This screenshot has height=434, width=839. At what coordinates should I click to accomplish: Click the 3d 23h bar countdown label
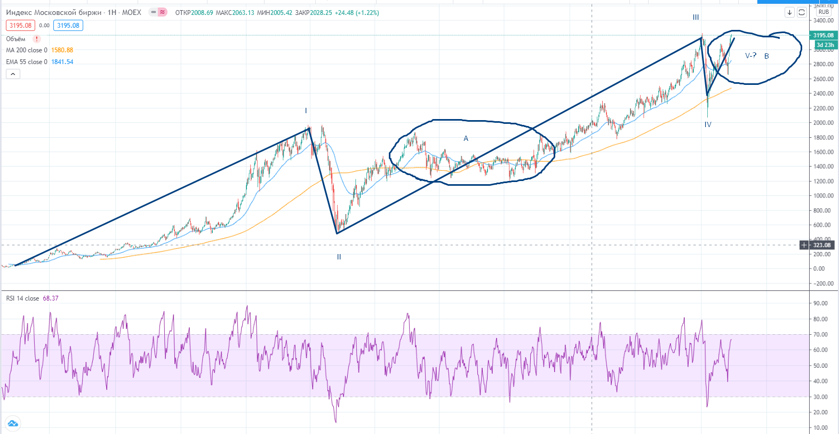825,45
